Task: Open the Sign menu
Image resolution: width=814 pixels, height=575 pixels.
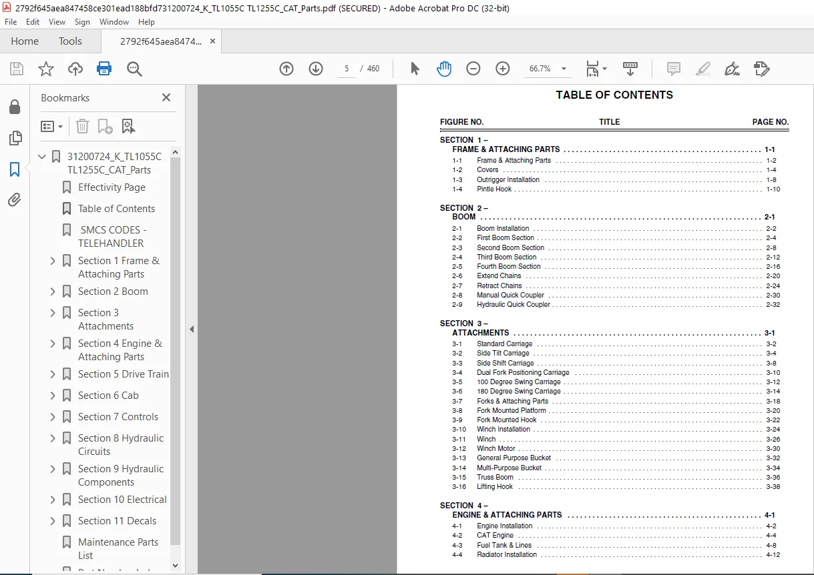Action: point(82,22)
